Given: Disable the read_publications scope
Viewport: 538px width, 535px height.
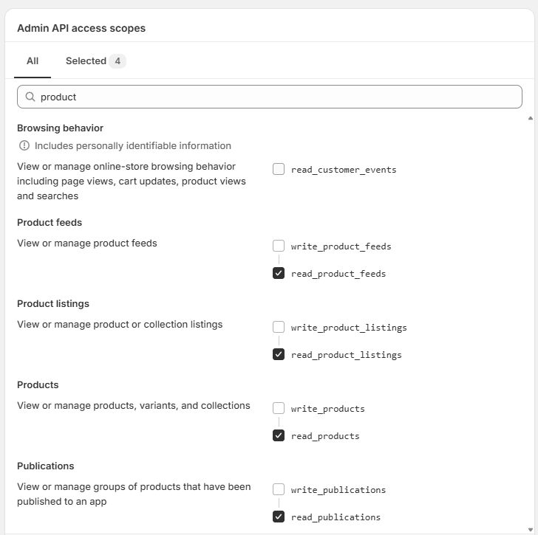Looking at the screenshot, I should (x=279, y=517).
